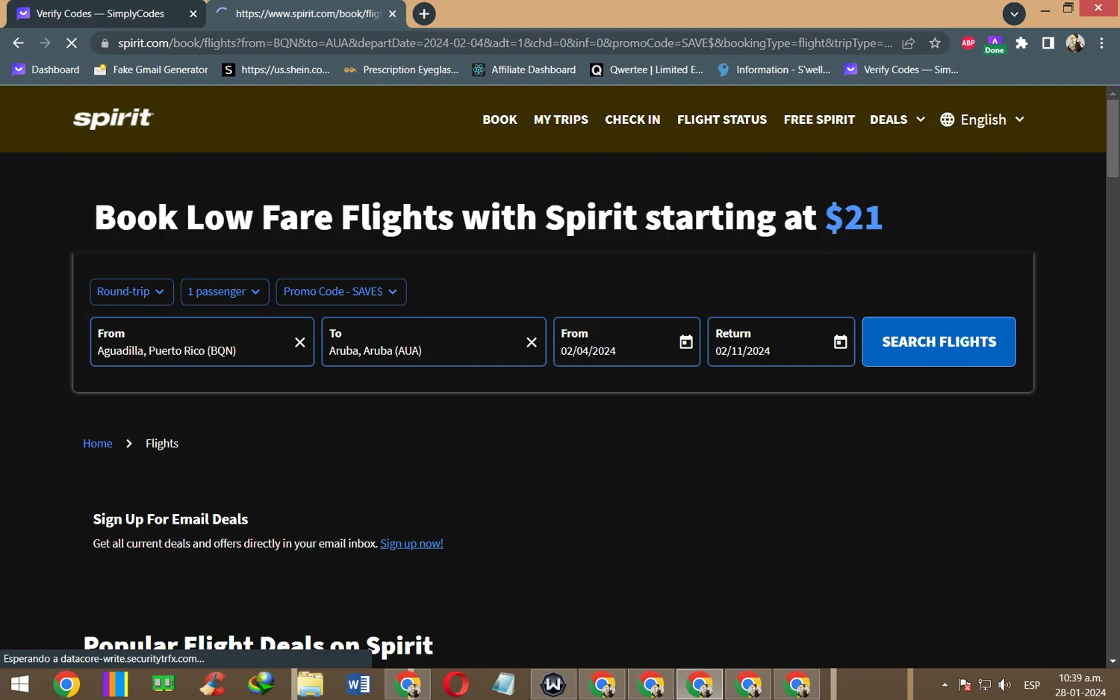Viewport: 1120px width, 700px height.
Task: Open the Prescription Eyeglas... bookmark
Action: point(402,69)
